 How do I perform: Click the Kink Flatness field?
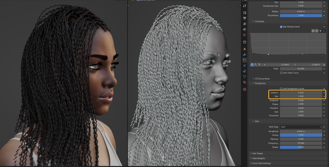pyautogui.click(x=301, y=139)
